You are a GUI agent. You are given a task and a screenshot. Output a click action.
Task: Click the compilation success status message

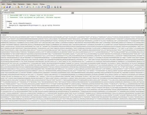click(12, 113)
